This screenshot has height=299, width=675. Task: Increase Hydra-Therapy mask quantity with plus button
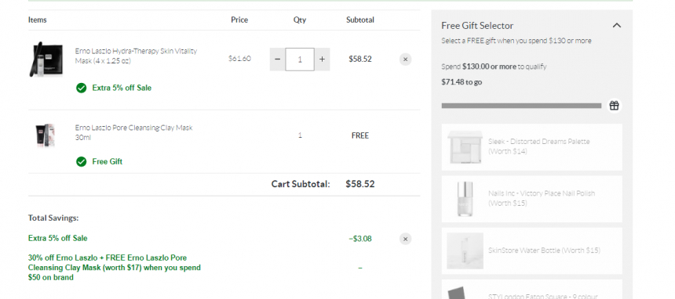(322, 59)
